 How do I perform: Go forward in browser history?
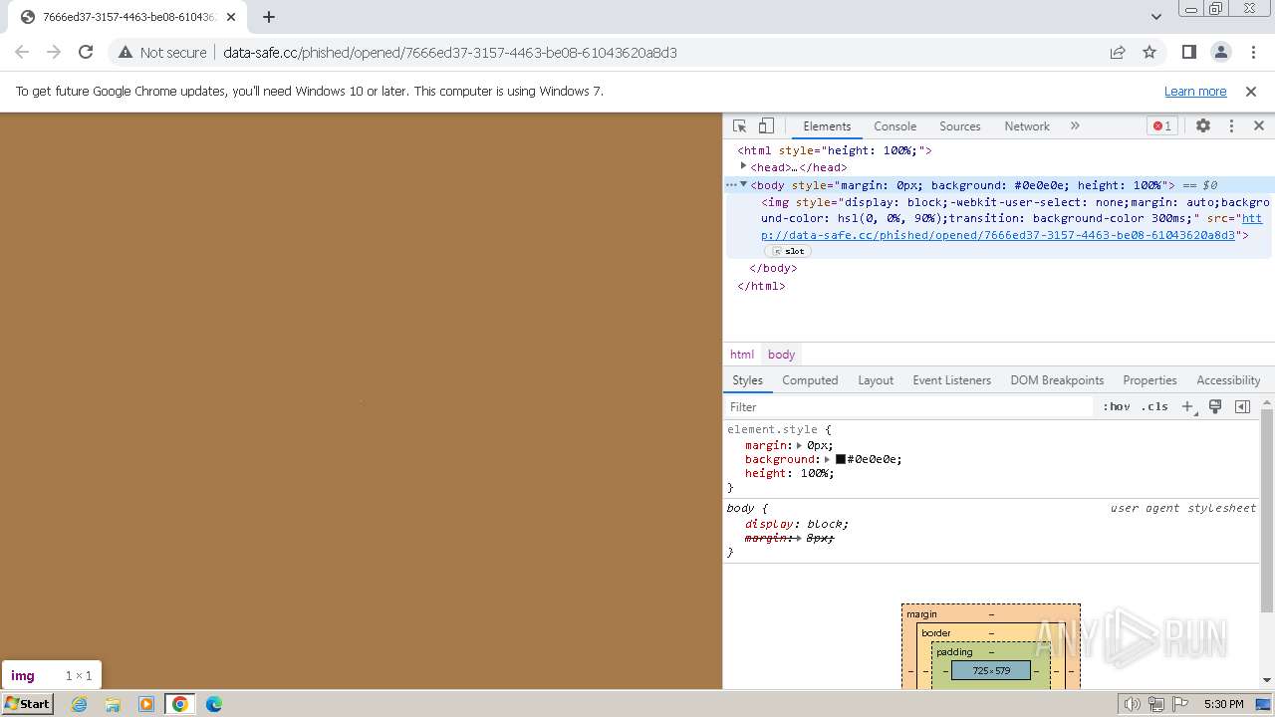click(54, 52)
